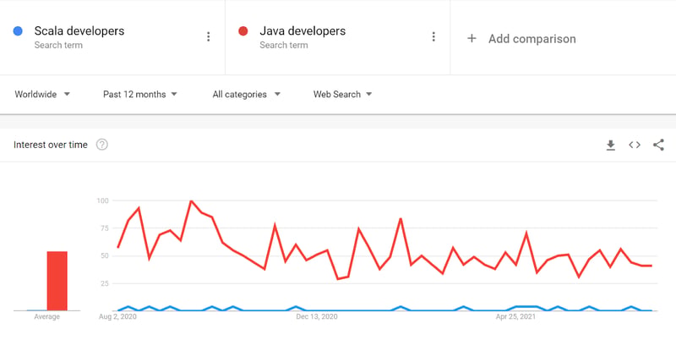Share the Interest over time chart
This screenshot has height=362, width=676.
658,145
